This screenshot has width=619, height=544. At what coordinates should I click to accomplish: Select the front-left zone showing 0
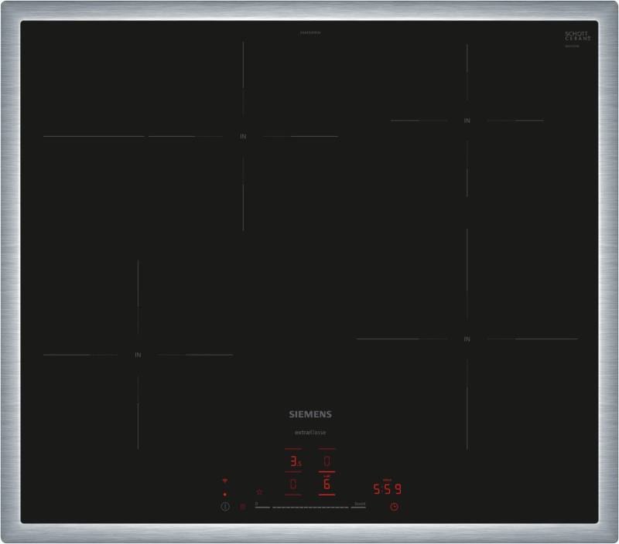(x=293, y=484)
